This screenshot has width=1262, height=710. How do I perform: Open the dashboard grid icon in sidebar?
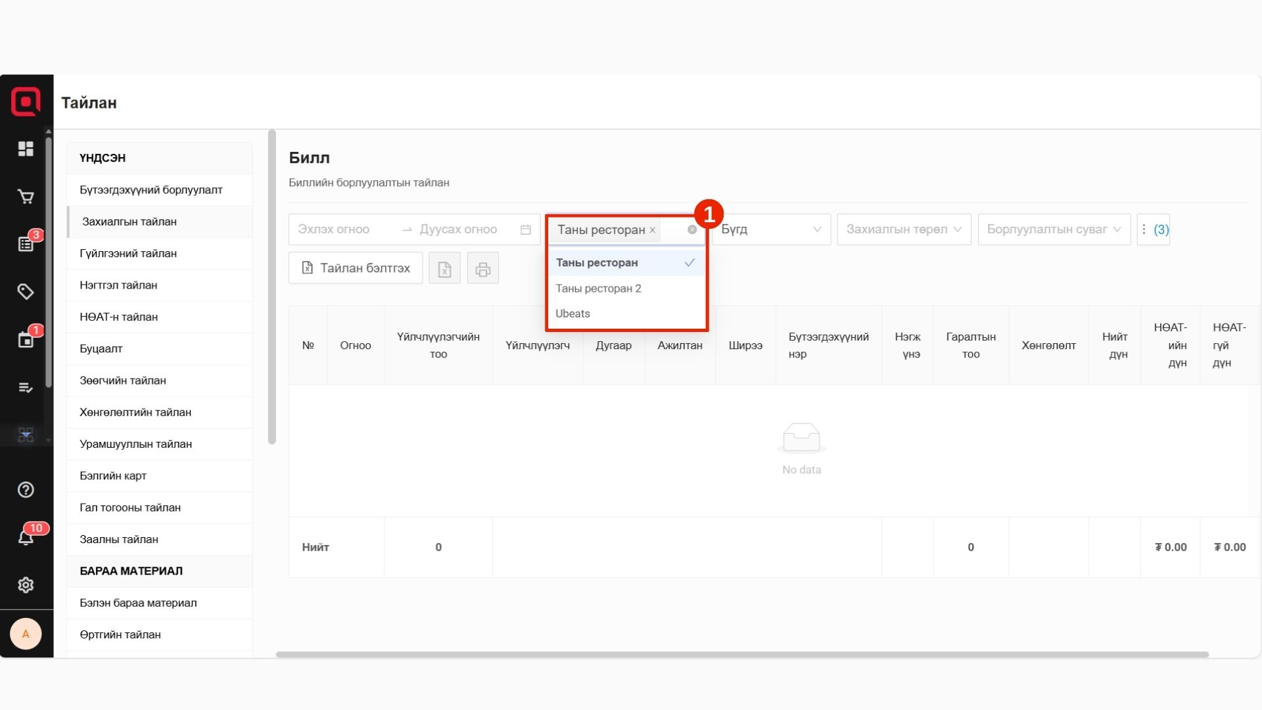26,149
